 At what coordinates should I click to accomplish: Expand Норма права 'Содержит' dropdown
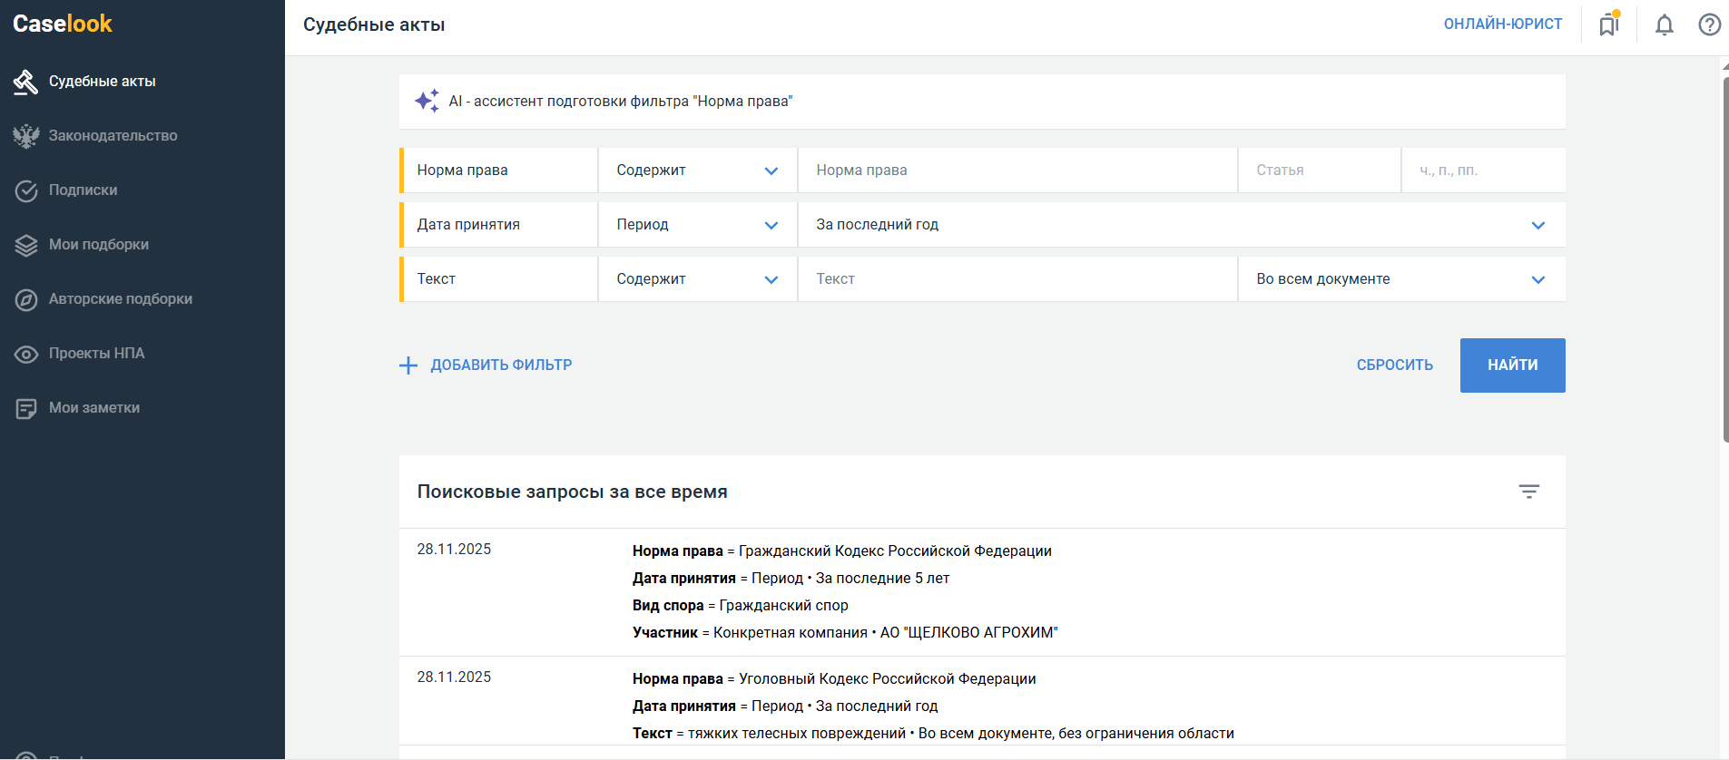pyautogui.click(x=697, y=171)
